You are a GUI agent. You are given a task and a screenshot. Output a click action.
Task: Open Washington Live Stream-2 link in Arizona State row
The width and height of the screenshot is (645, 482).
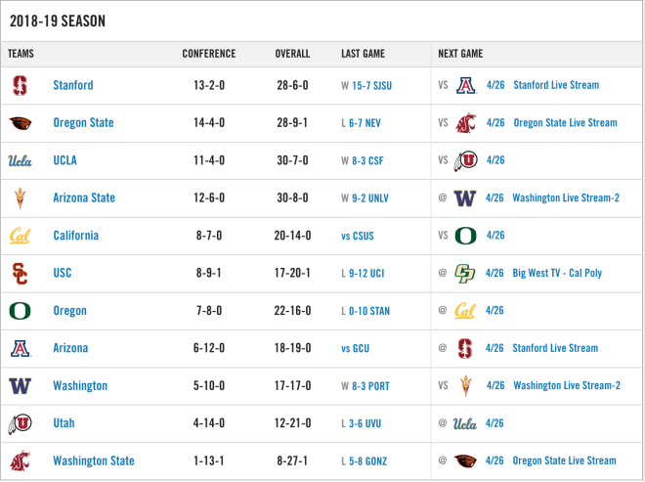click(x=566, y=198)
